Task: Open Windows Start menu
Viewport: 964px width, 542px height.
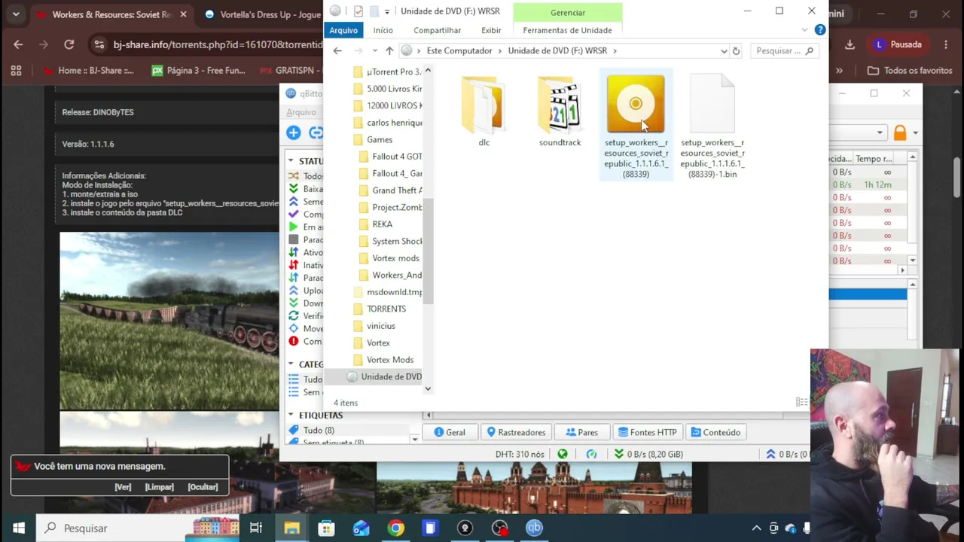Action: coord(18,528)
